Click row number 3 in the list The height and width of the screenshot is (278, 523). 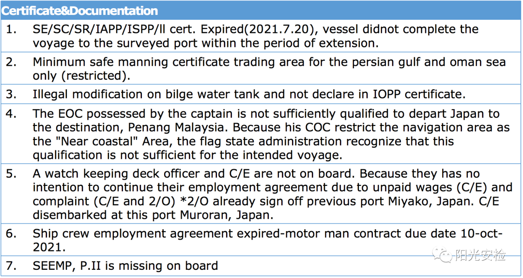(11, 95)
